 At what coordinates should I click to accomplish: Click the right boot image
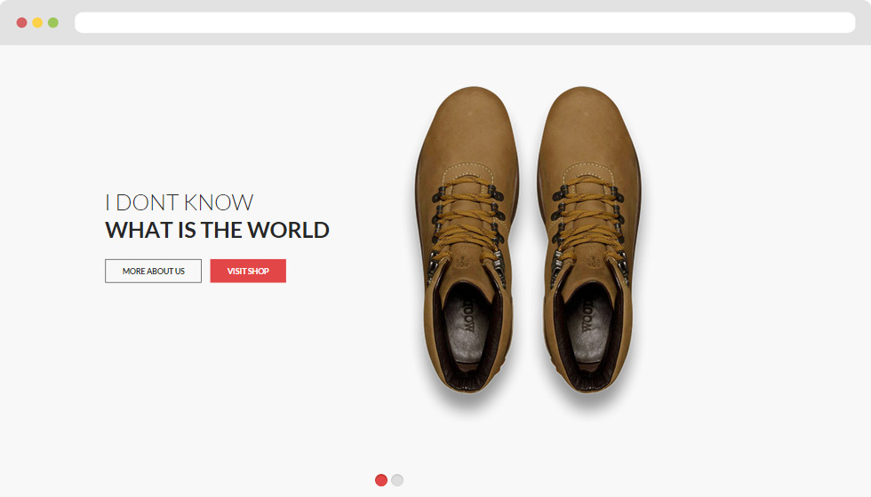[588, 240]
